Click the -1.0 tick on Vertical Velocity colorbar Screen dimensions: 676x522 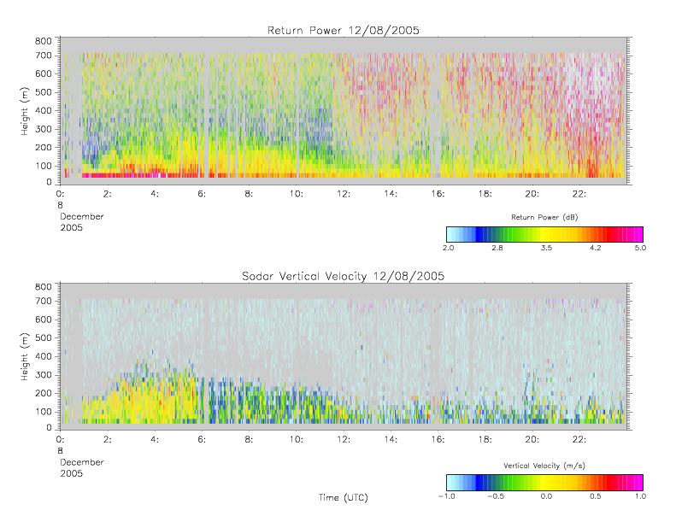click(447, 496)
